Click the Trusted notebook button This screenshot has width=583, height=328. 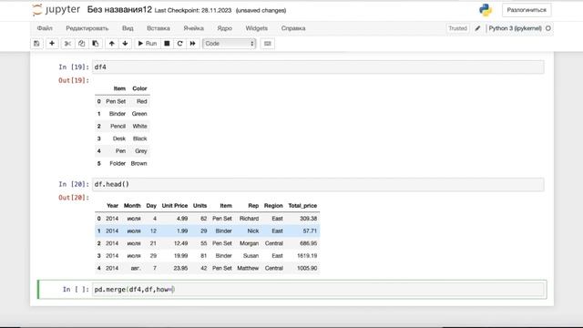click(457, 28)
